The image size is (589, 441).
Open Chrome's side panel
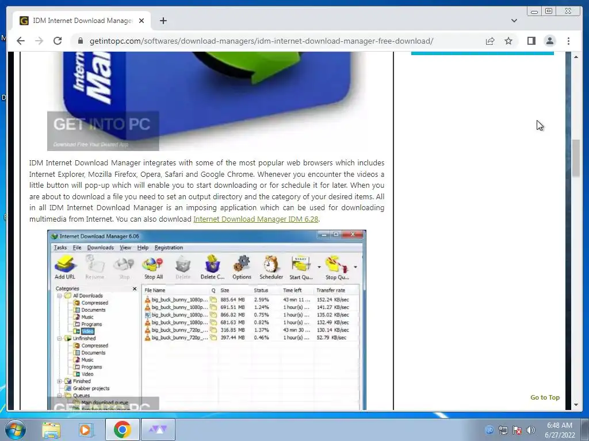[531, 41]
